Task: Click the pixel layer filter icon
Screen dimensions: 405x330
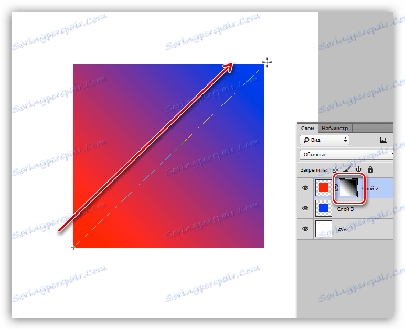Action: tap(383, 140)
